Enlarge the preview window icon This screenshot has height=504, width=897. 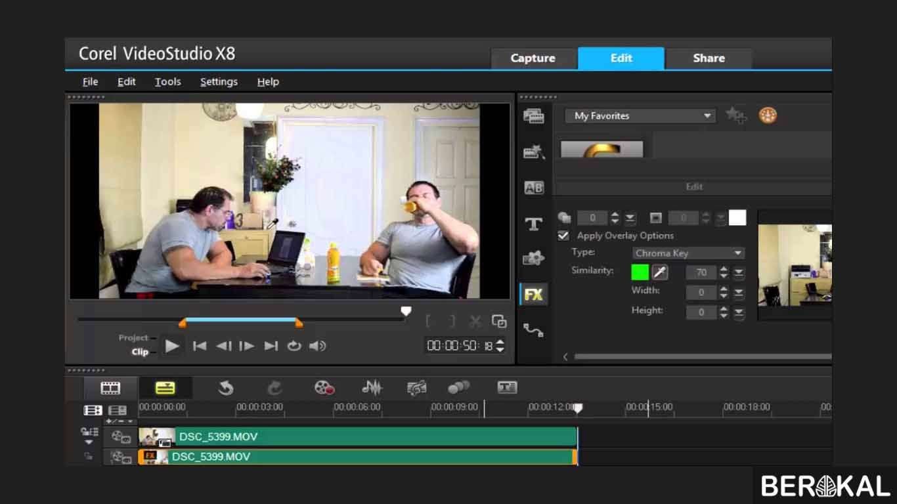(499, 322)
